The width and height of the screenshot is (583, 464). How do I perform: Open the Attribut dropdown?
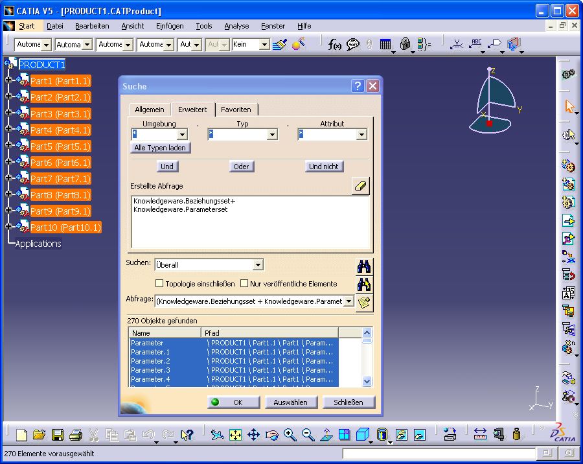click(x=361, y=134)
